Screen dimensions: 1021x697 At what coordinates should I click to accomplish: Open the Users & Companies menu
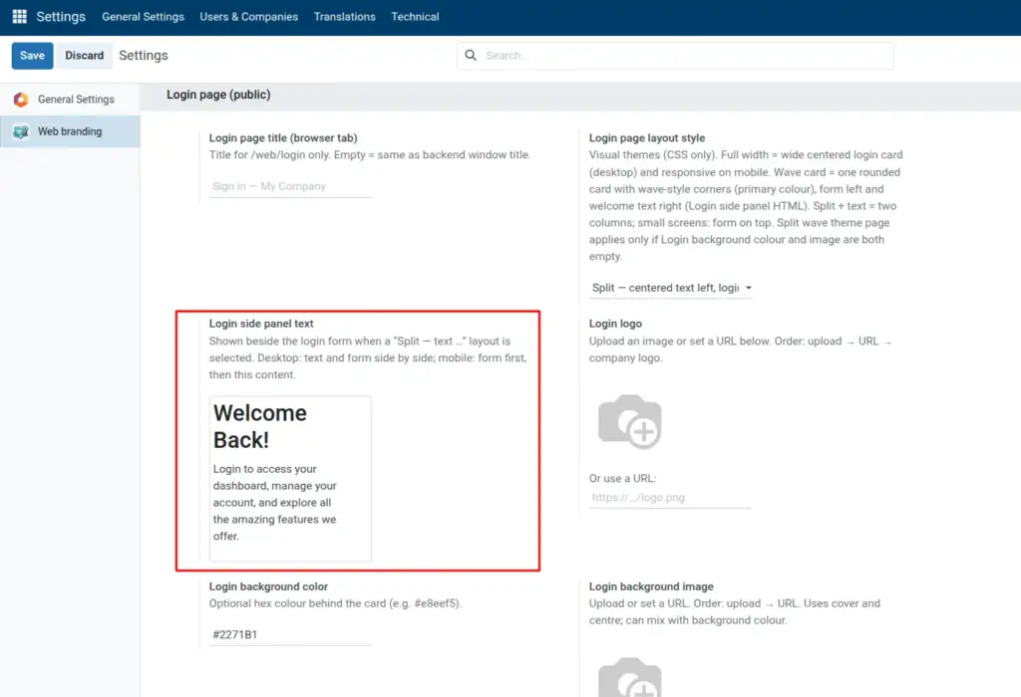pyautogui.click(x=248, y=17)
